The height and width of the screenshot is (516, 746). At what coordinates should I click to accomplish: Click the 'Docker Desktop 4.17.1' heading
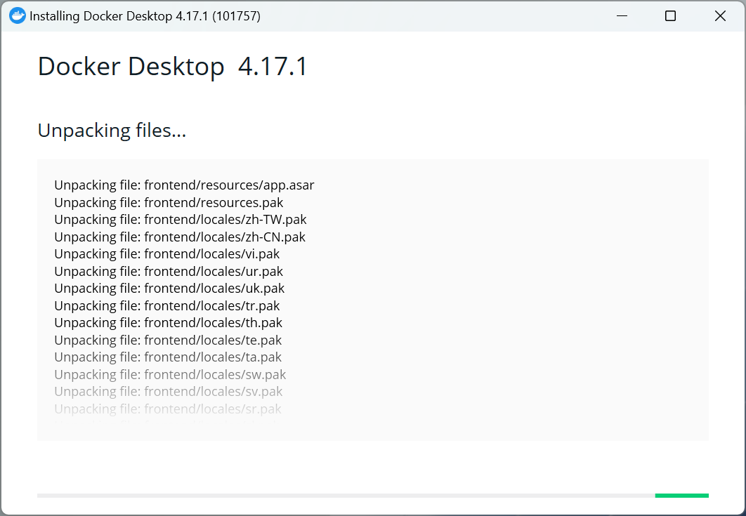(x=173, y=66)
